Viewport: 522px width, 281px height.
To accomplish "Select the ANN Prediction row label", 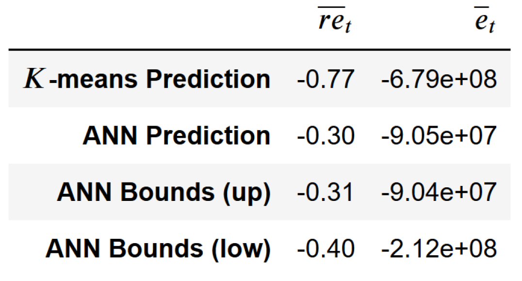I will pos(176,135).
